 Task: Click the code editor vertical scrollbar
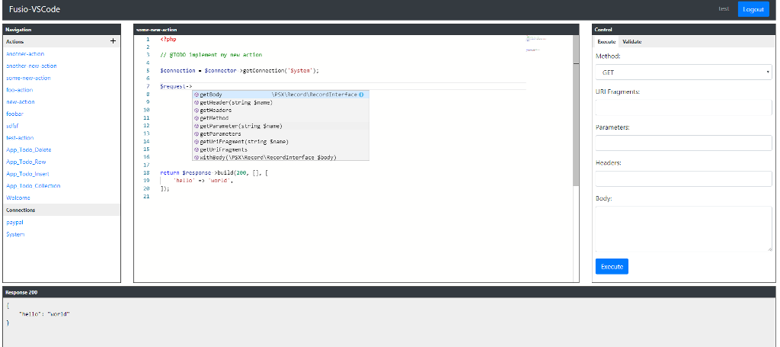576,114
